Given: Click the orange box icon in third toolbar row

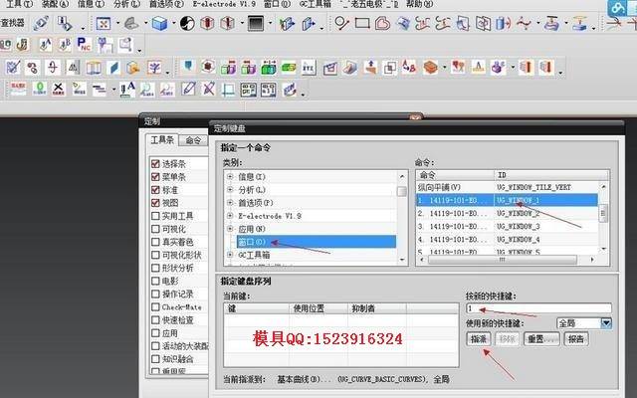Looking at the screenshot, I should 430,67.
